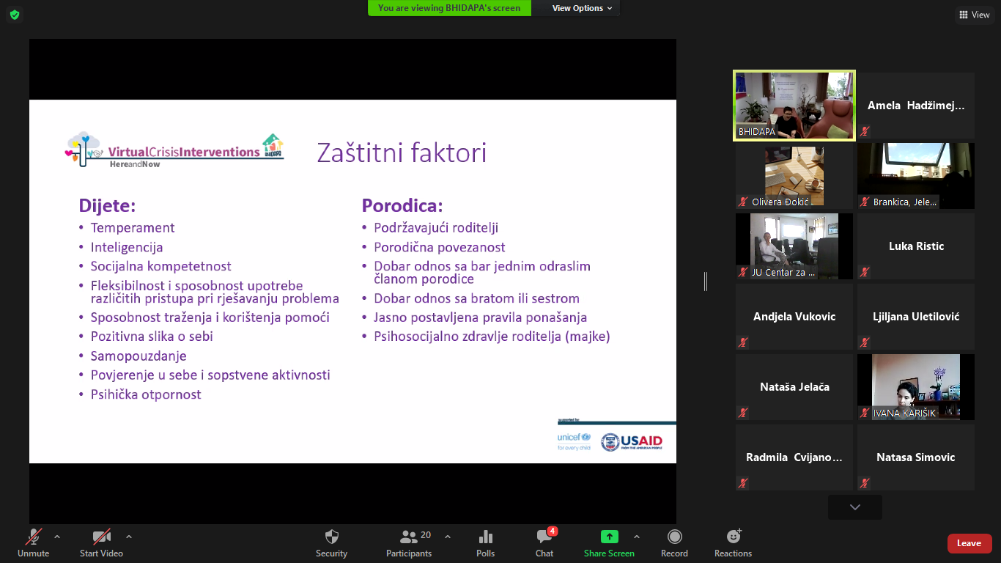Viewport: 1001px width, 563px height.
Task: Toggle Start Video camera on
Action: [x=101, y=543]
